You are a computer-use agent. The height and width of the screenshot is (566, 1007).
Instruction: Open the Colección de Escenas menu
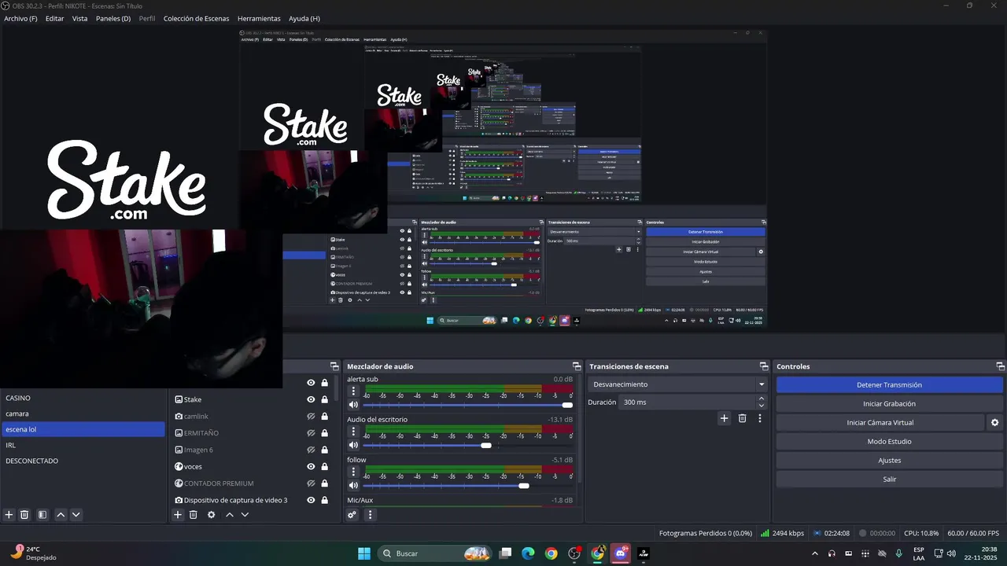point(196,18)
